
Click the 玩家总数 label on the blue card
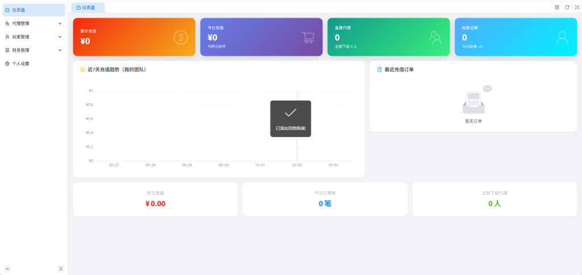tap(470, 27)
